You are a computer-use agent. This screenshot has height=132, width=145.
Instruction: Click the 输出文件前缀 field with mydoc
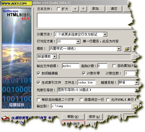tap(71, 66)
